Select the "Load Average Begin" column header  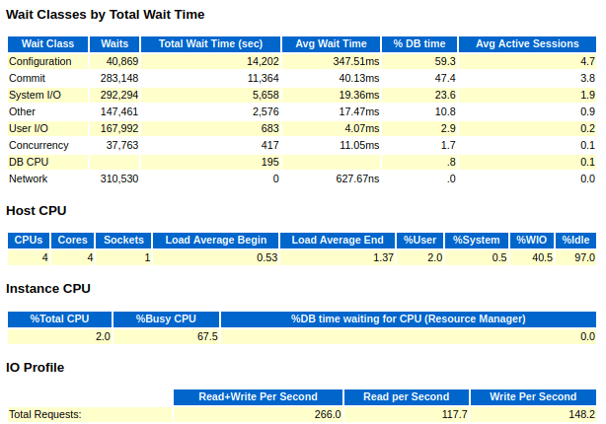[x=215, y=241]
